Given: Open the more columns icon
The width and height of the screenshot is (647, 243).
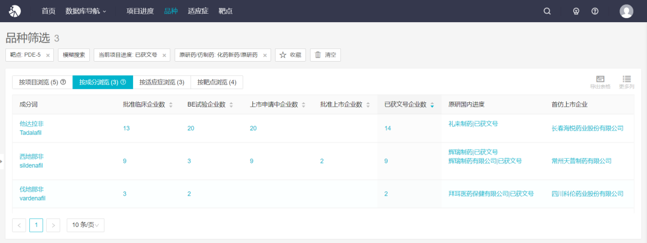Looking at the screenshot, I should pyautogui.click(x=626, y=82).
